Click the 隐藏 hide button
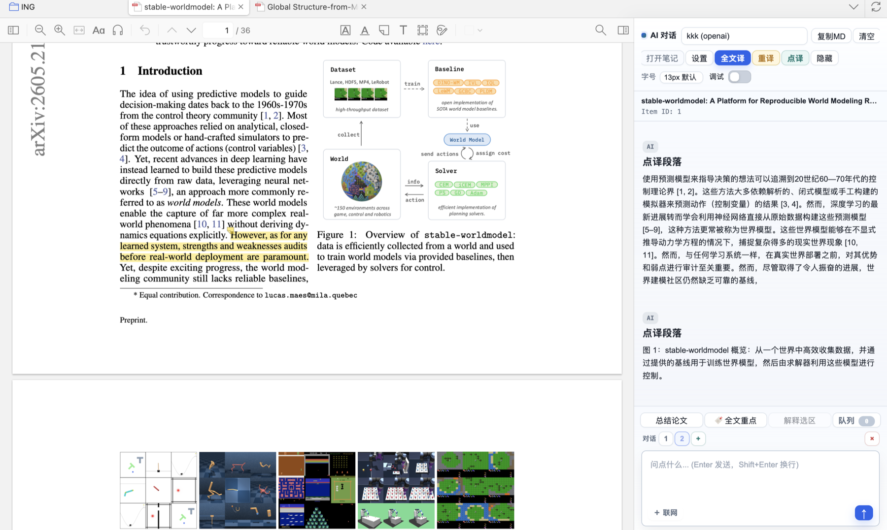Image resolution: width=887 pixels, height=530 pixels. (x=824, y=58)
